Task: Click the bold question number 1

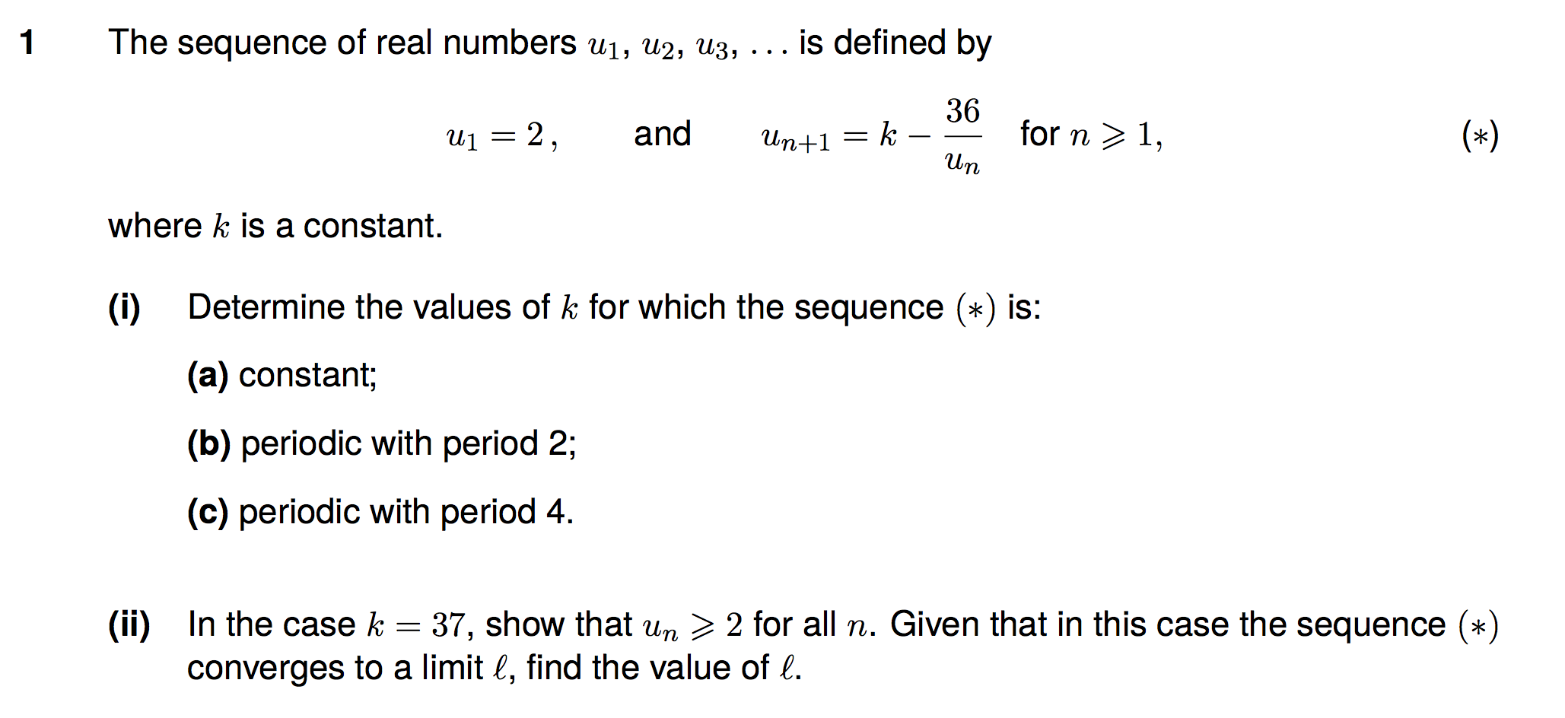Action: (27, 43)
